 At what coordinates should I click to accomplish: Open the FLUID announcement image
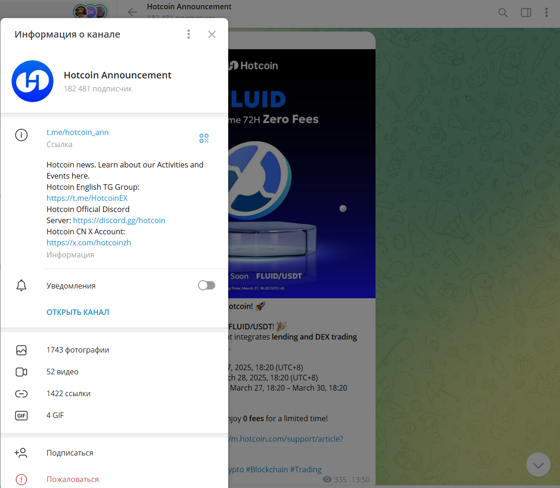(x=302, y=173)
